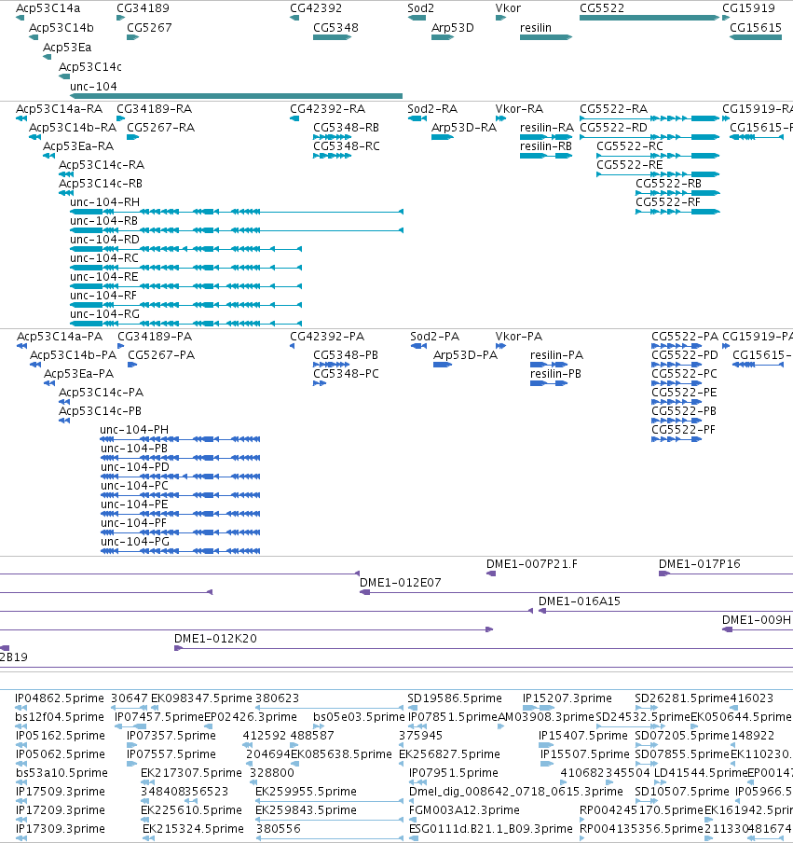
Task: Select the CG5522-RF transcript
Action: point(677,212)
